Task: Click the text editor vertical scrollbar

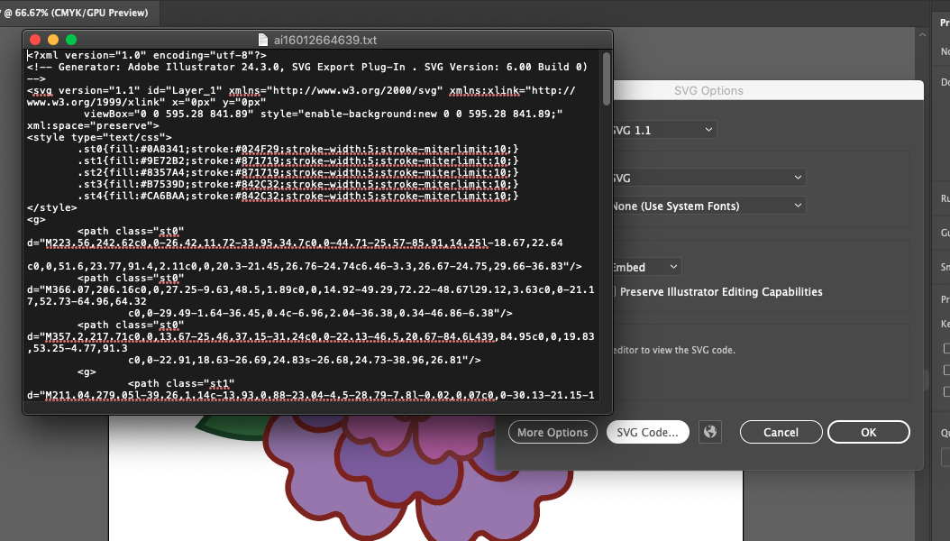Action: (x=607, y=78)
